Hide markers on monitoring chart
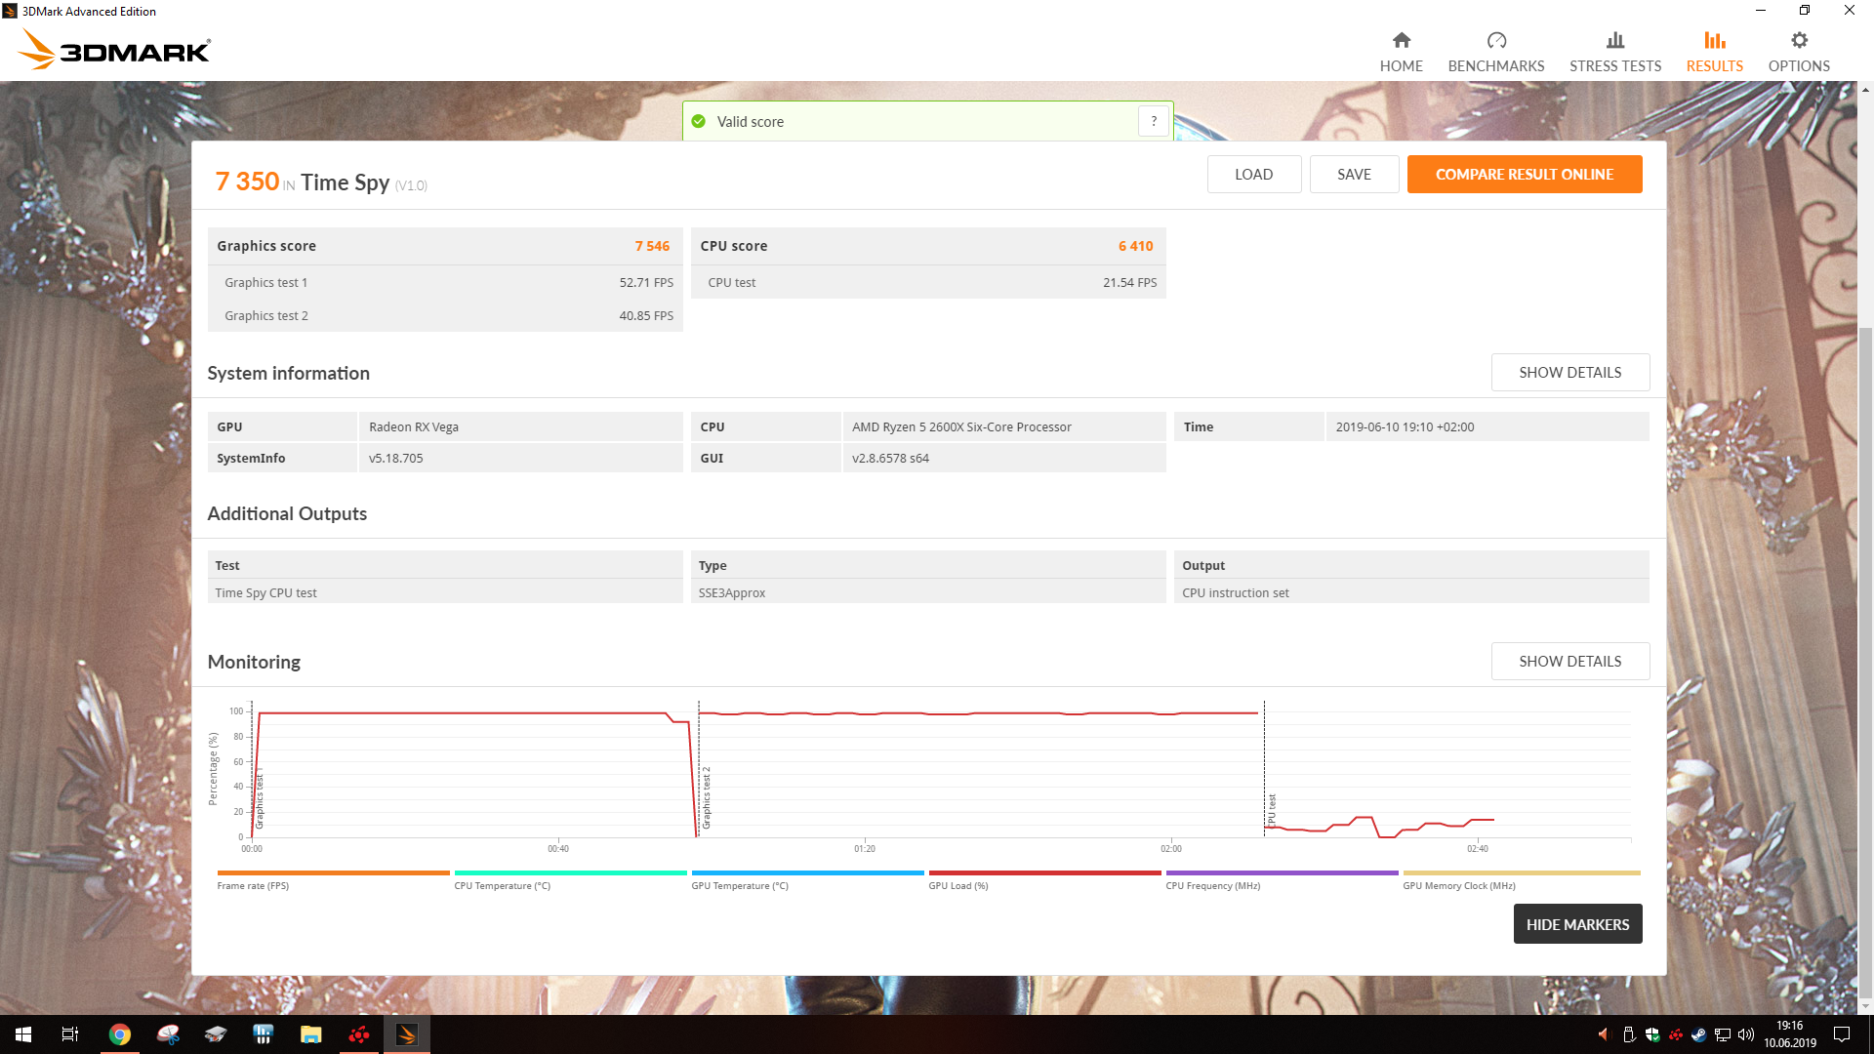The image size is (1874, 1054). (x=1576, y=924)
